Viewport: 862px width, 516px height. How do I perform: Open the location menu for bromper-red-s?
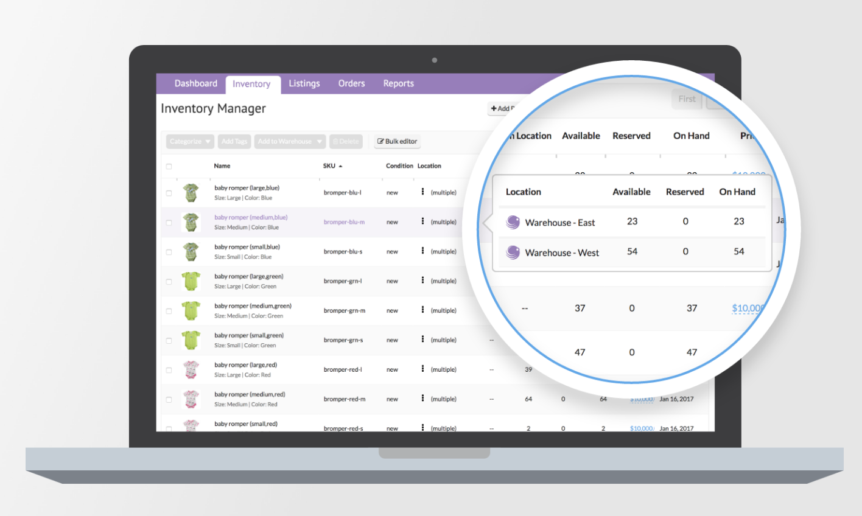coord(421,428)
